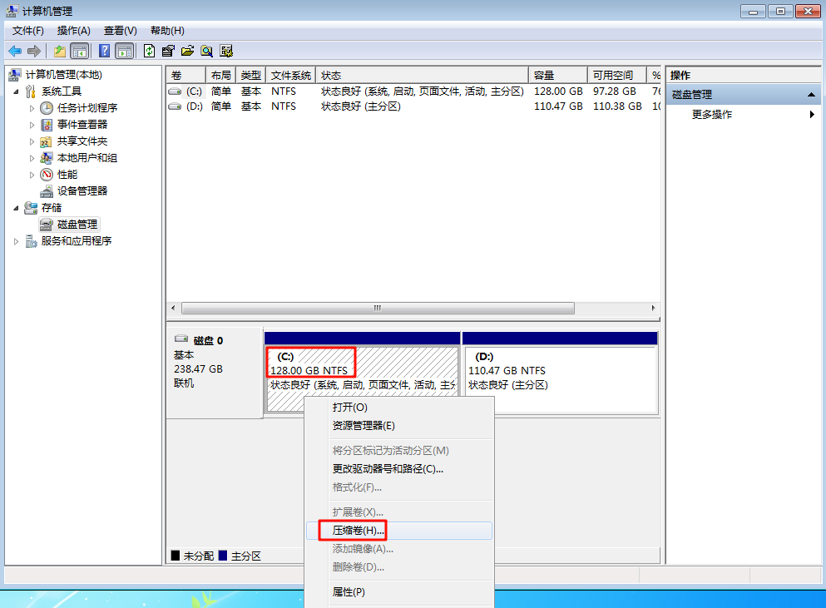Click 更多操作 in the actions pane
The height and width of the screenshot is (608, 826).
click(x=712, y=115)
